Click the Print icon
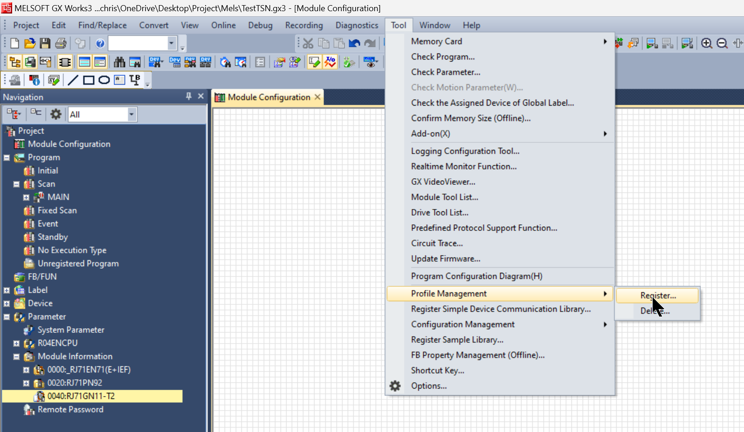 pos(61,43)
